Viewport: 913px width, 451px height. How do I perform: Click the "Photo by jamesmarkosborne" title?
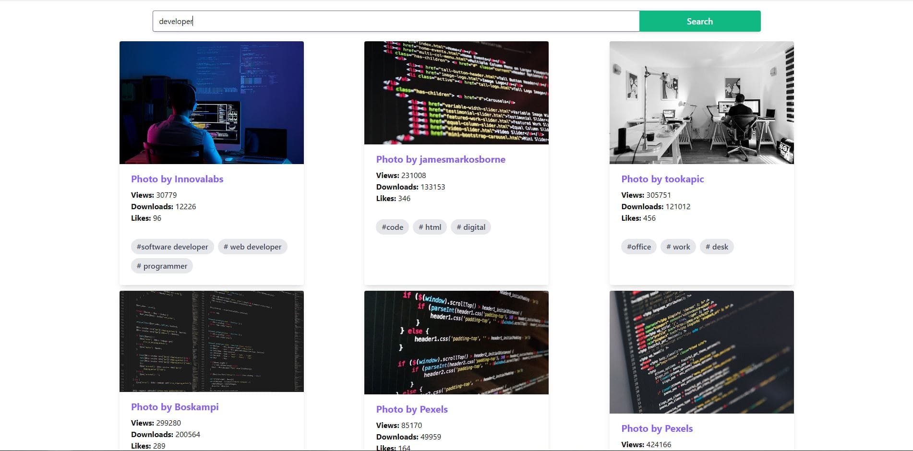pyautogui.click(x=440, y=159)
